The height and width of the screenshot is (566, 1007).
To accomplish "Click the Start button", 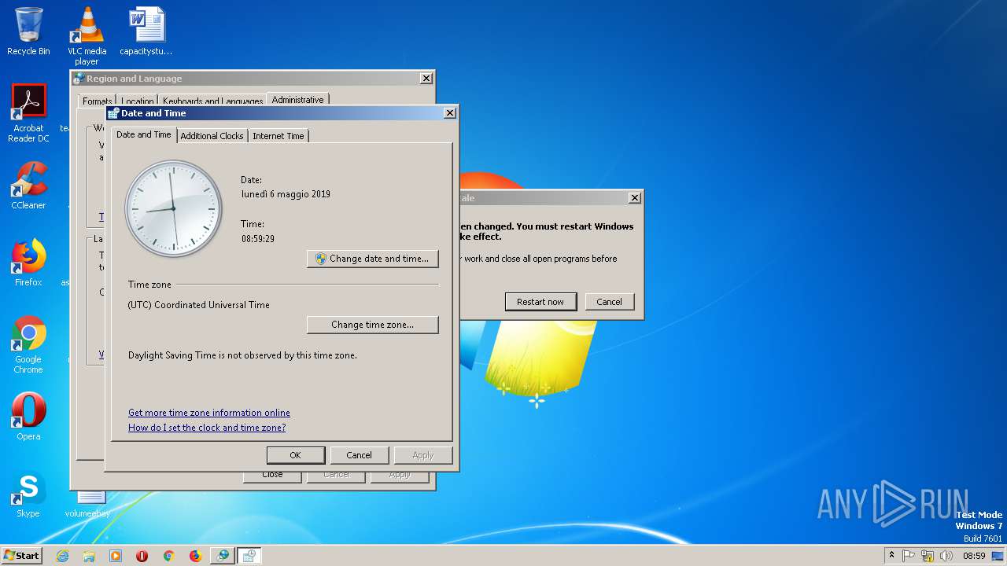I will point(21,556).
